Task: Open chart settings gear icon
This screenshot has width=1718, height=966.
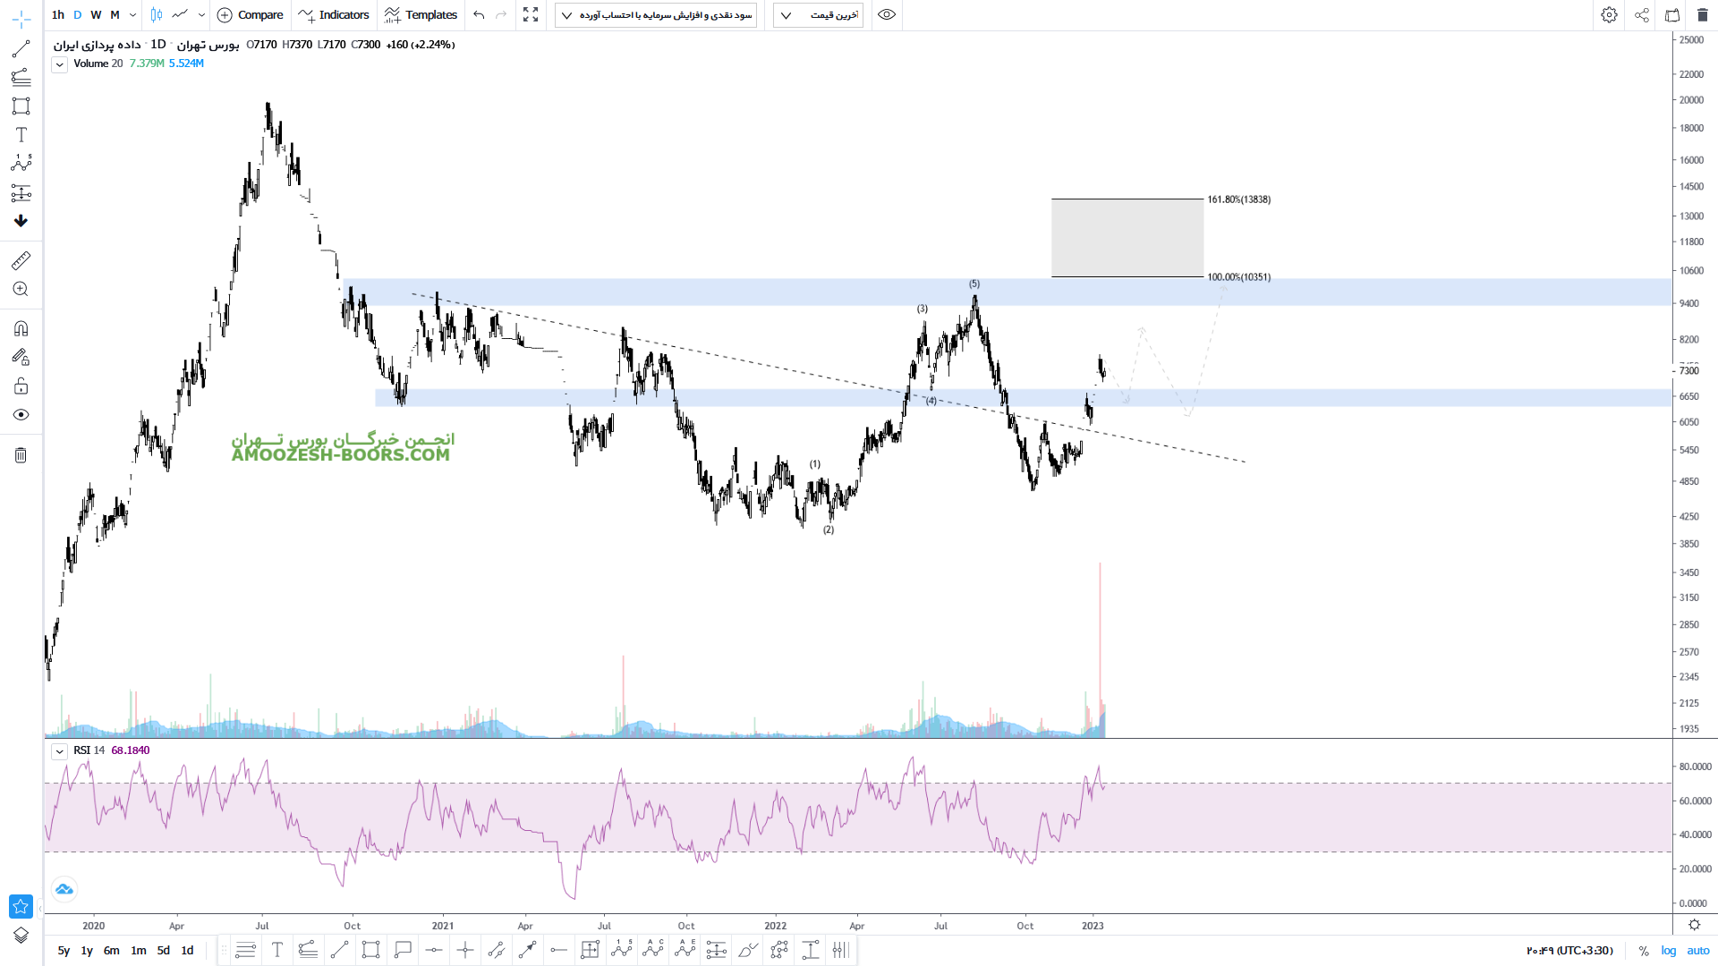Action: [1609, 15]
